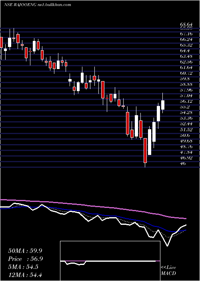200x281 pixels.
Task: Click the 46.92 price axis label
Action: 186,158
